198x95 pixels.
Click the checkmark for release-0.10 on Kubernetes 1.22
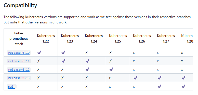tap(39, 52)
